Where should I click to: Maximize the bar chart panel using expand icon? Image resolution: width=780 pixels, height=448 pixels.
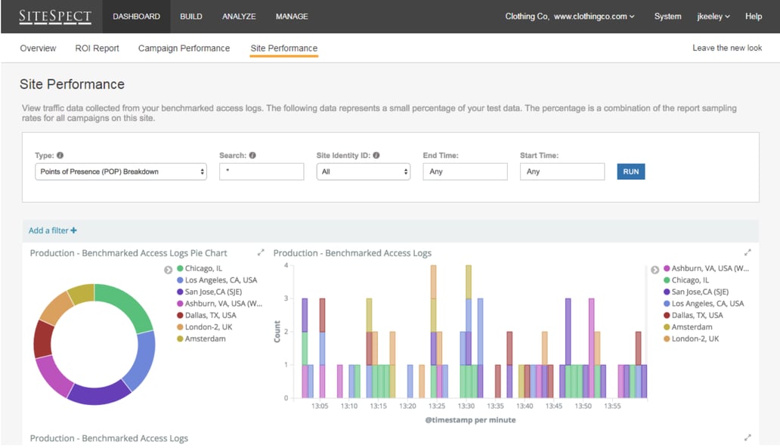(x=747, y=253)
